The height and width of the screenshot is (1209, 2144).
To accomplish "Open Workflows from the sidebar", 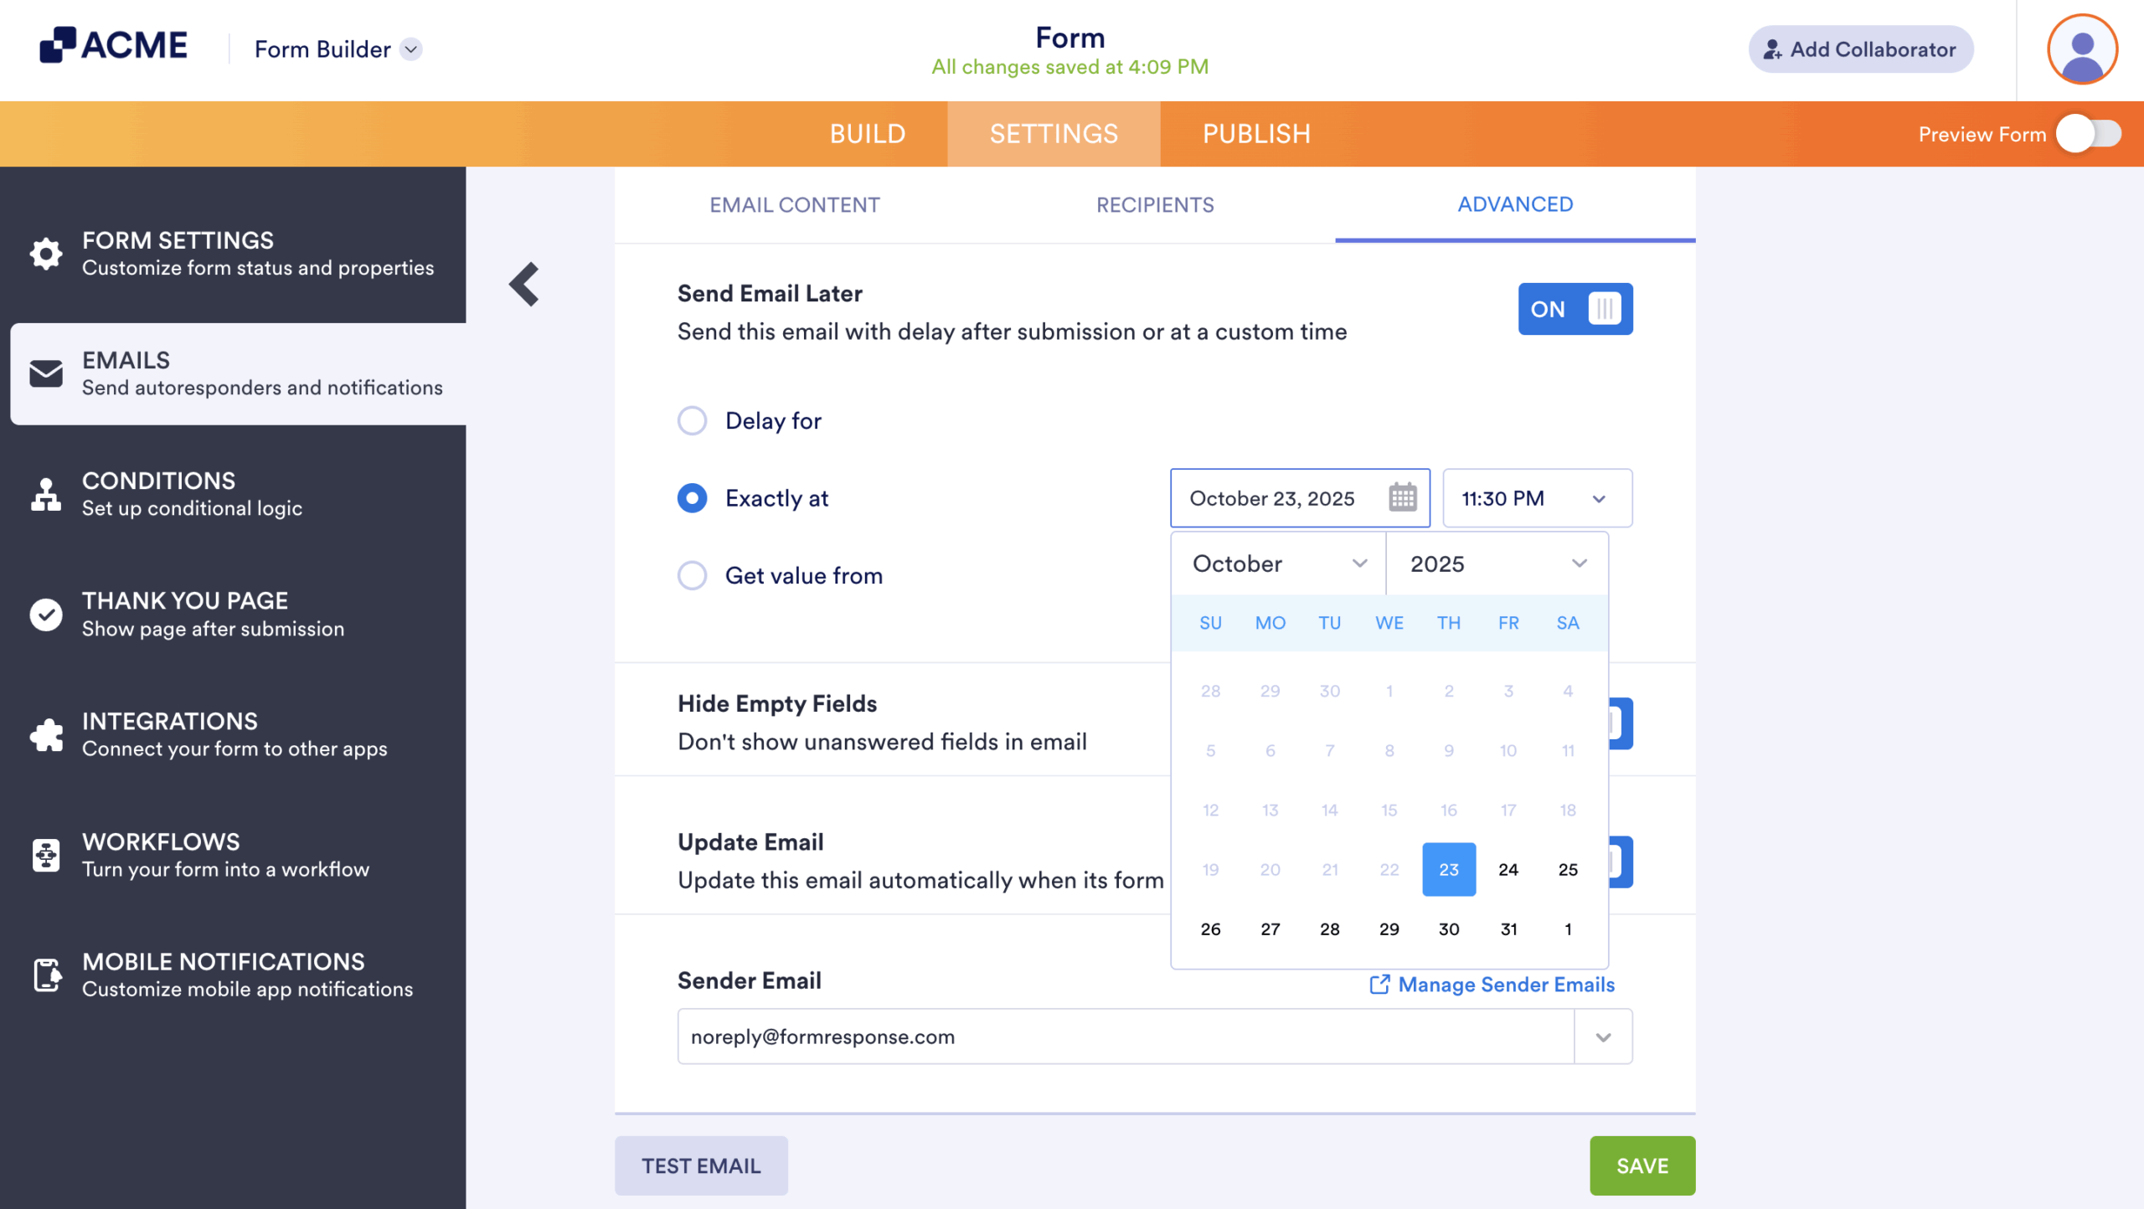I will [x=161, y=853].
